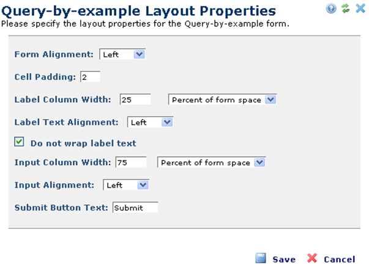369x271 pixels.
Task: Click the Do not wrap label text label
Action: 83,143
